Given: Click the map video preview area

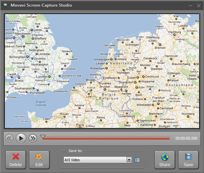Looking at the screenshot, I should tap(102, 71).
